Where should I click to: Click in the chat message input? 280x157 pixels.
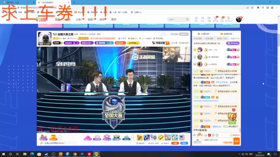(x=217, y=141)
